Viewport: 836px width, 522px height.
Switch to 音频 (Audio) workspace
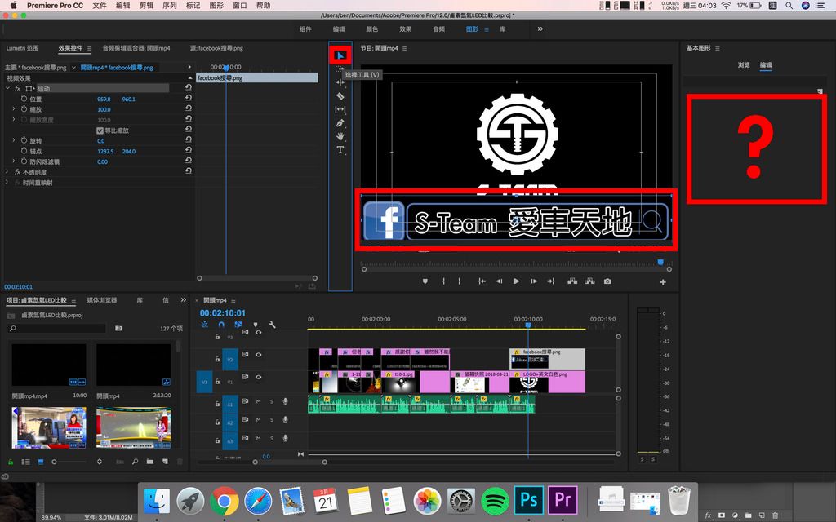point(438,29)
